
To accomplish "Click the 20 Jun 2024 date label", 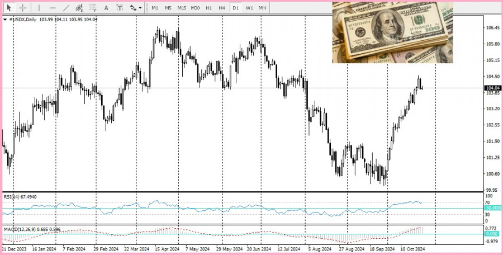I will point(259,249).
